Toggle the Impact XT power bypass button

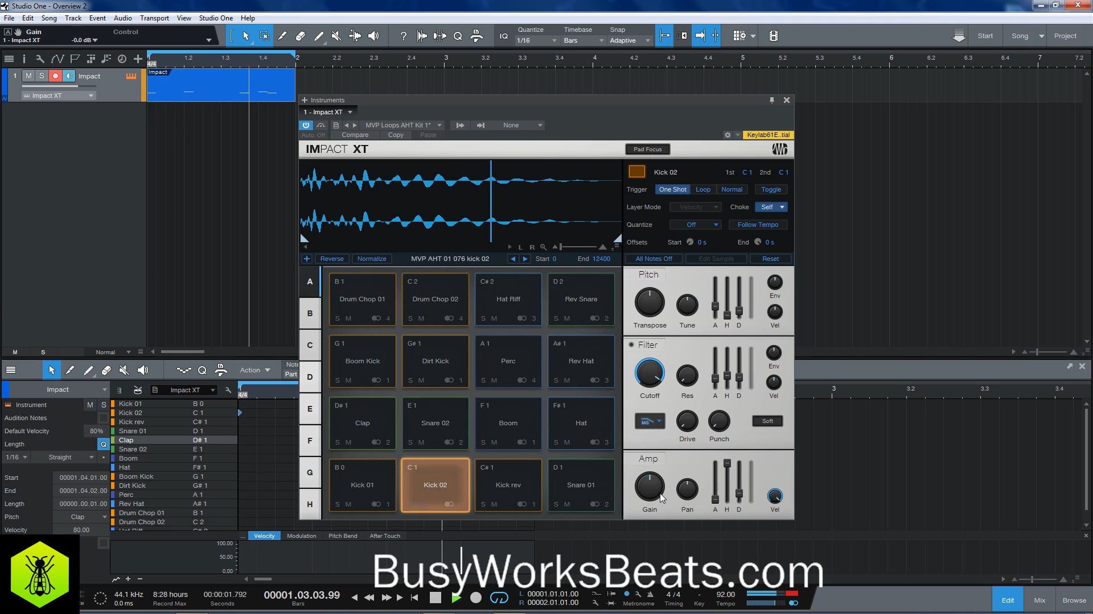click(306, 125)
